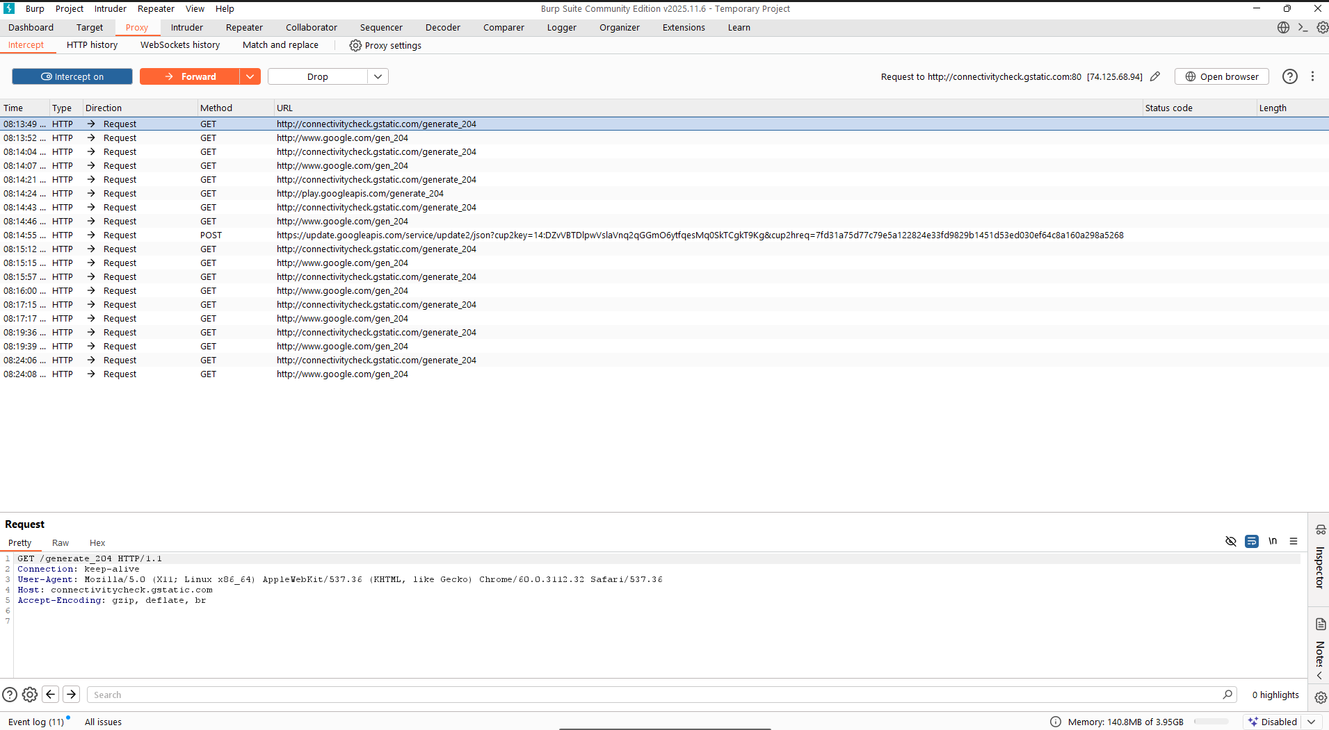Go to the previous search match arrow

51,695
